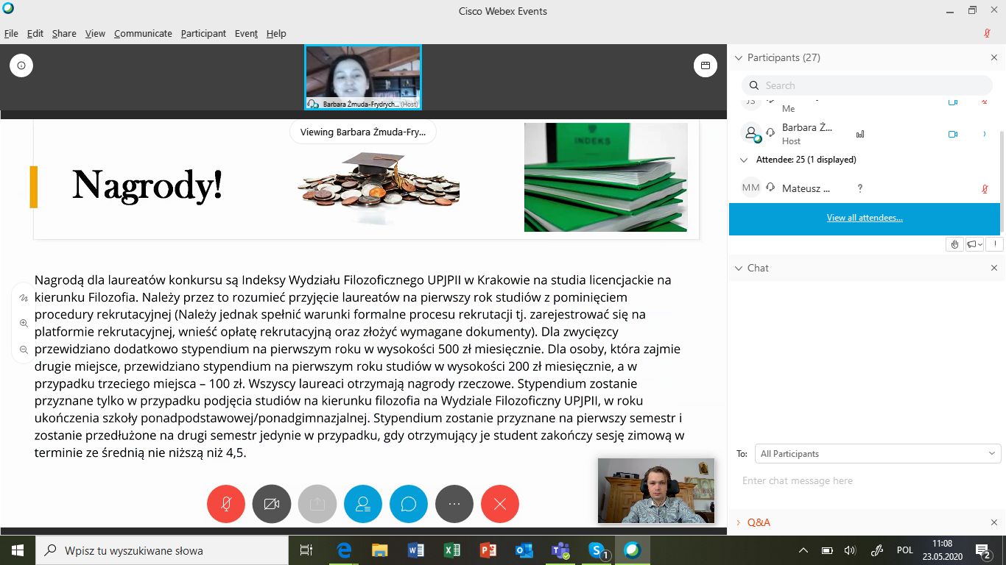Click Barbara Żmuda-Frydrych host video thumbnail
Screen dimensions: 1006x565
pyautogui.click(x=363, y=77)
